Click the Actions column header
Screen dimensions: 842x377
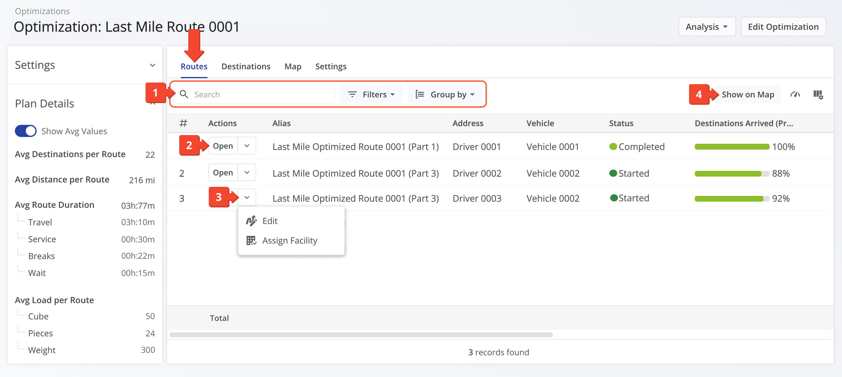point(222,123)
